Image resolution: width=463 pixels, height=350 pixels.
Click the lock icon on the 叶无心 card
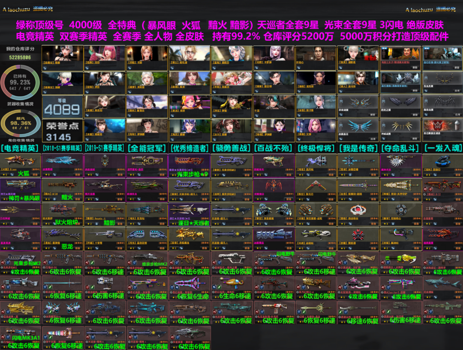point(298,68)
